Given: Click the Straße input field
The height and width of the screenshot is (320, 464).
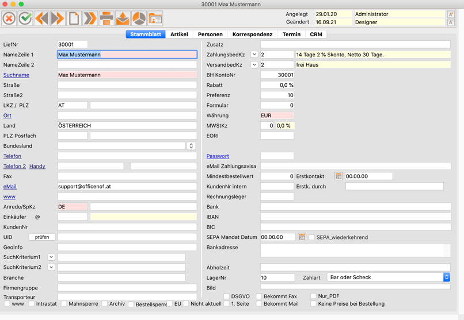Looking at the screenshot, I should pyautogui.click(x=127, y=85).
